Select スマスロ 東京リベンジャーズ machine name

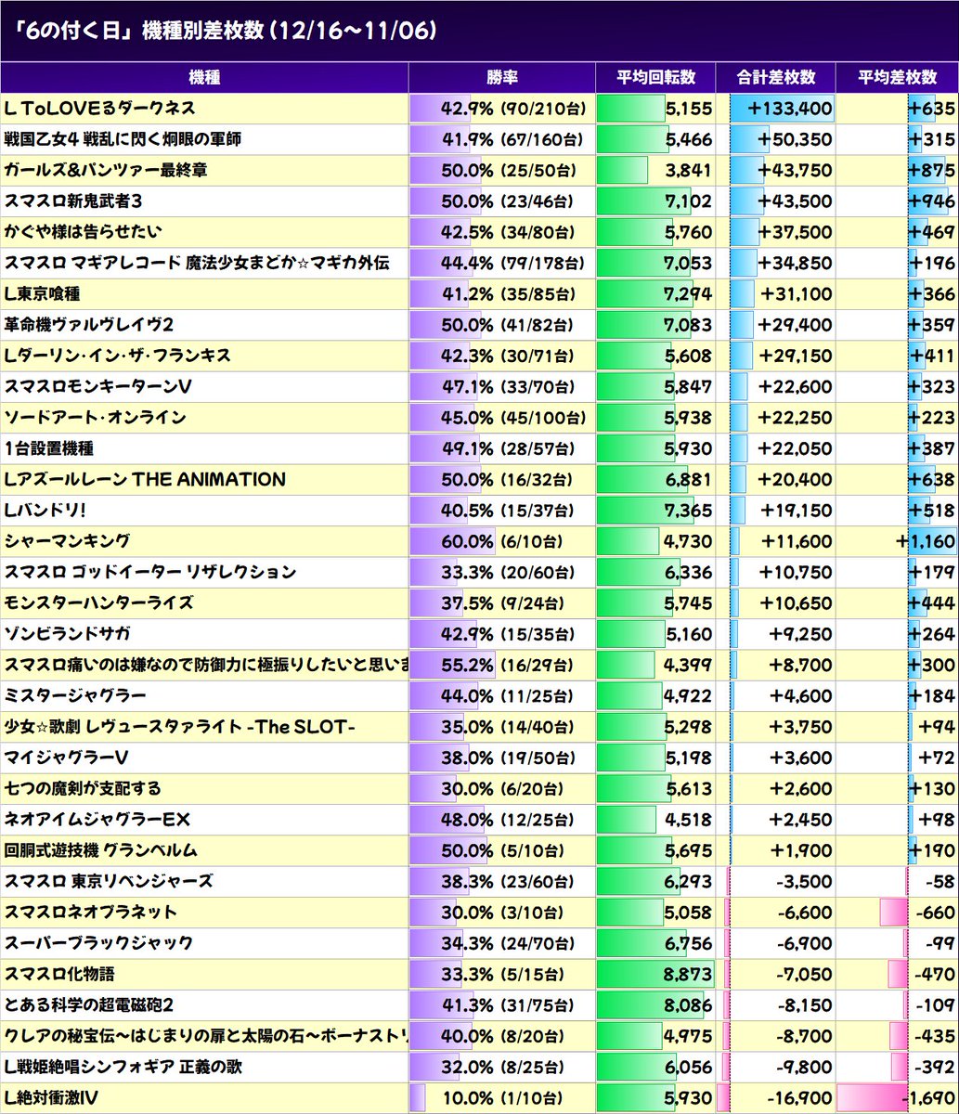pyautogui.click(x=109, y=881)
